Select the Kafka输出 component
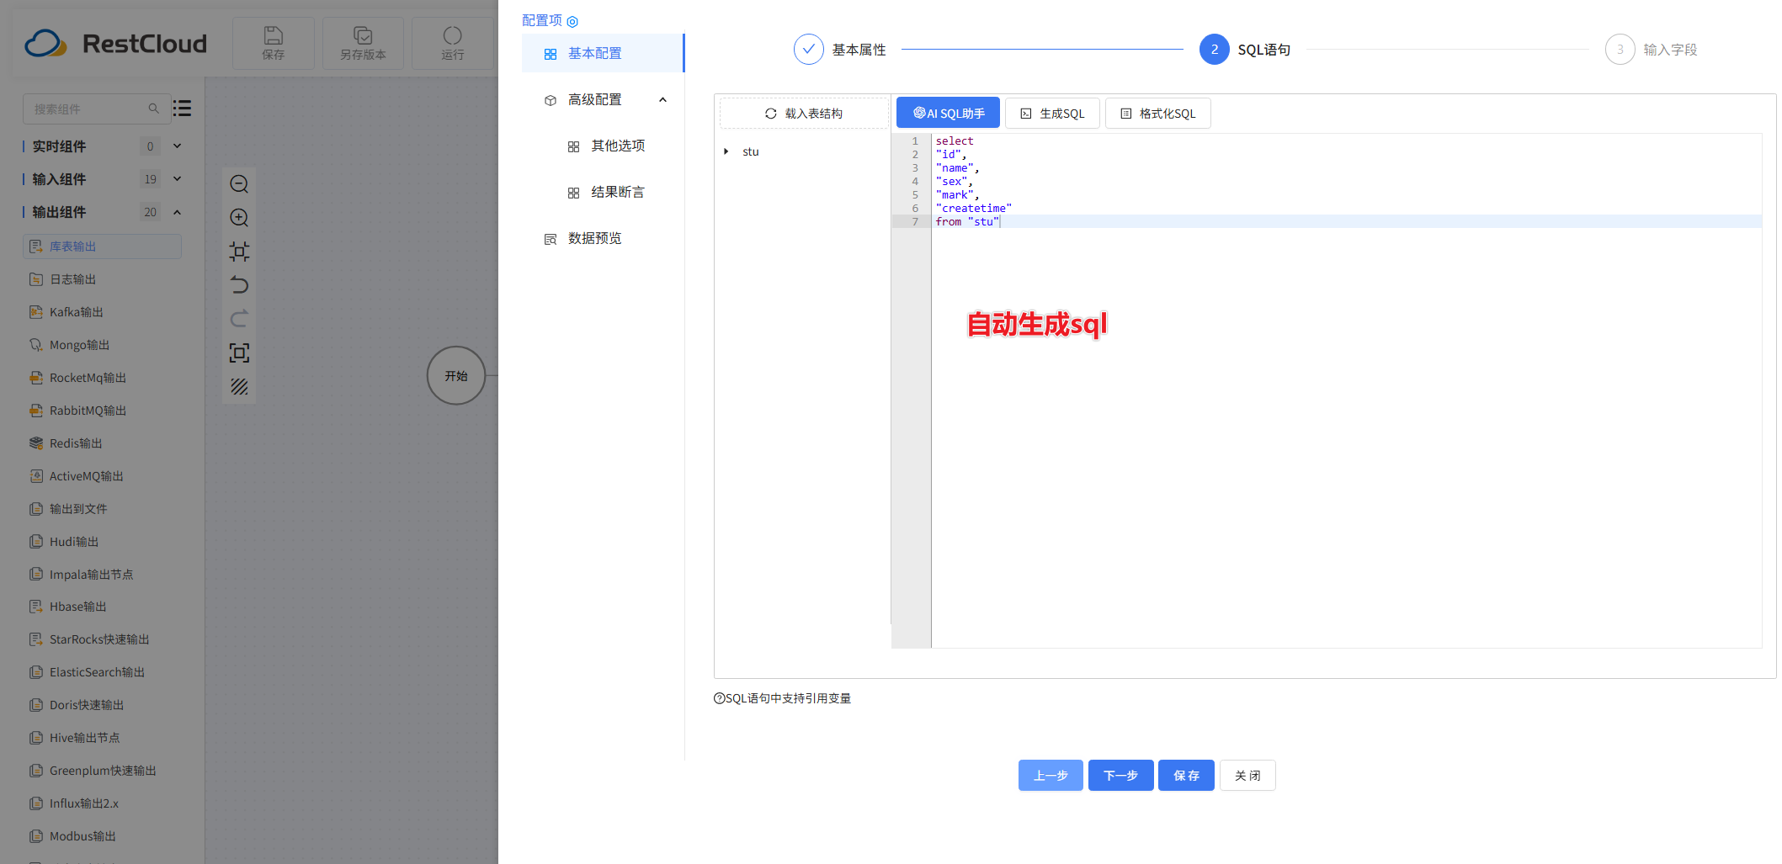The width and height of the screenshot is (1782, 864). point(77,311)
